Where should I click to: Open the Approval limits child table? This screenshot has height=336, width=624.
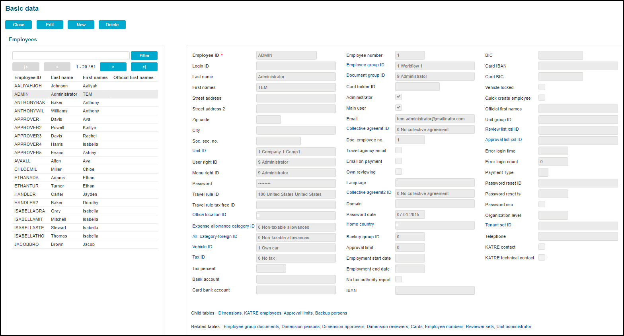coord(298,313)
